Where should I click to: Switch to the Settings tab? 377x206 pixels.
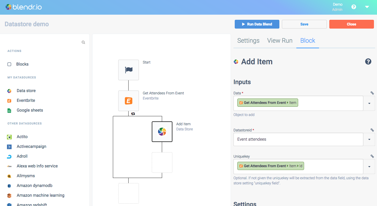pyautogui.click(x=248, y=41)
